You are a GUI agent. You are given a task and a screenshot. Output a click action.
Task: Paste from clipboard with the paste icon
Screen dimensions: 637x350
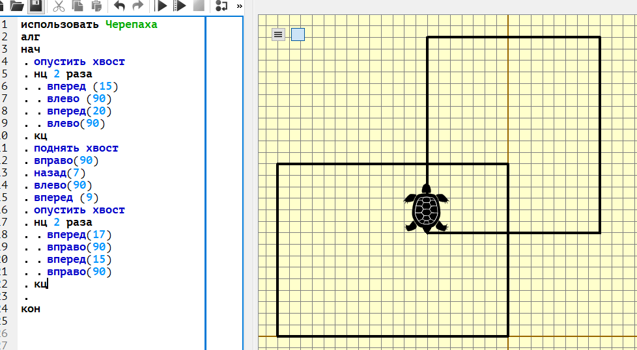pos(96,6)
